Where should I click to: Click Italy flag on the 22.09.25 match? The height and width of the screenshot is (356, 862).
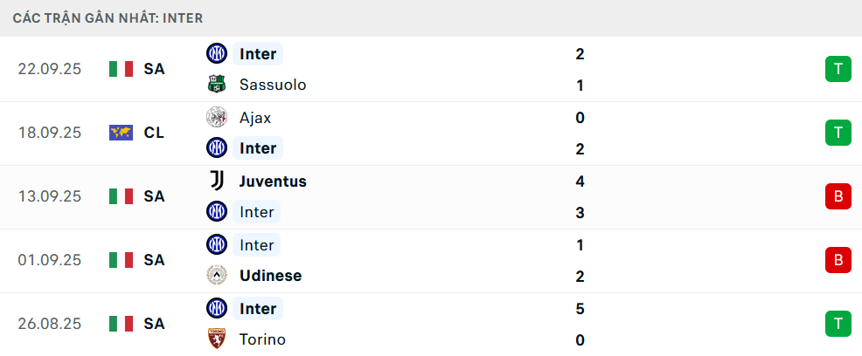(121, 69)
